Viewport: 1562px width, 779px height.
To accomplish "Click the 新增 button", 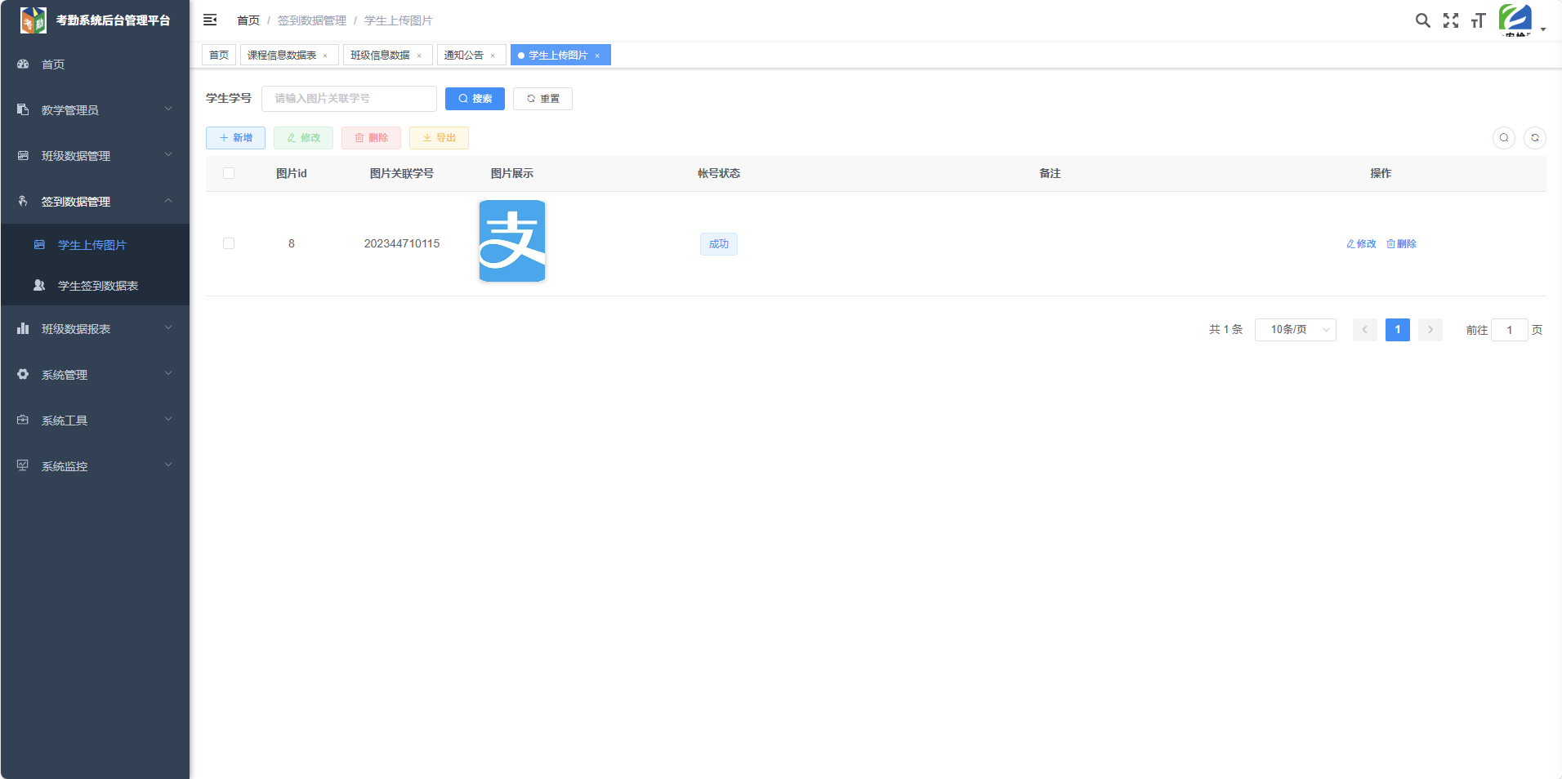I will [x=235, y=138].
